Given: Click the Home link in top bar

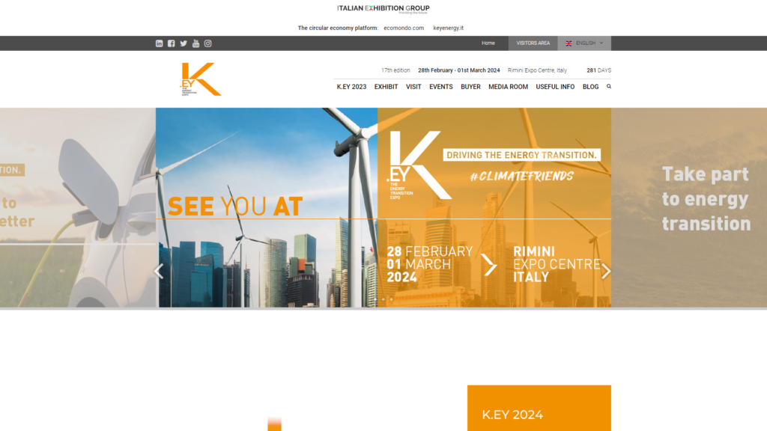Looking at the screenshot, I should click(488, 43).
